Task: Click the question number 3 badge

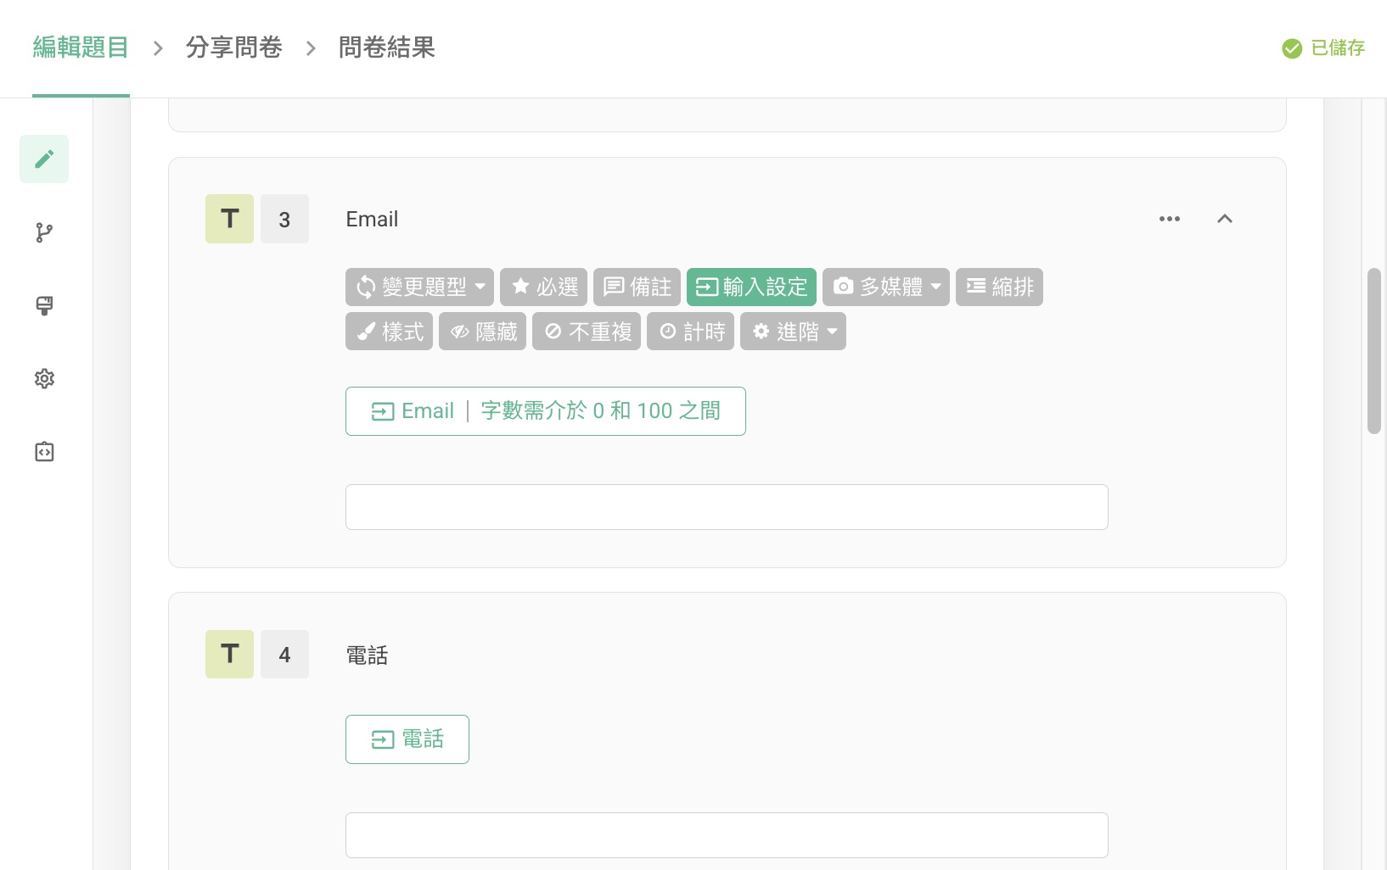Action: [284, 219]
